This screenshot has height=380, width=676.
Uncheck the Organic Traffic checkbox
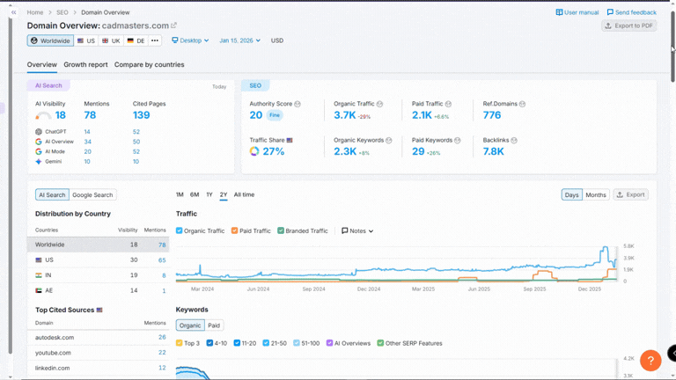click(180, 230)
